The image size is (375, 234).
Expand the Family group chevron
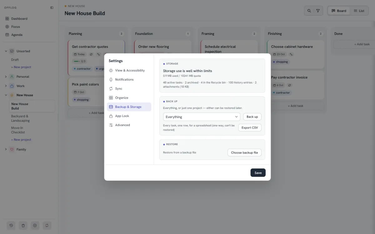tap(6, 149)
